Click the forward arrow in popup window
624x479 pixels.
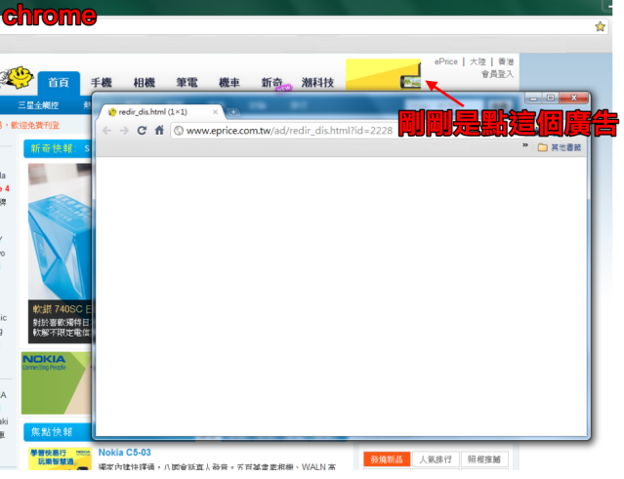pos(124,131)
